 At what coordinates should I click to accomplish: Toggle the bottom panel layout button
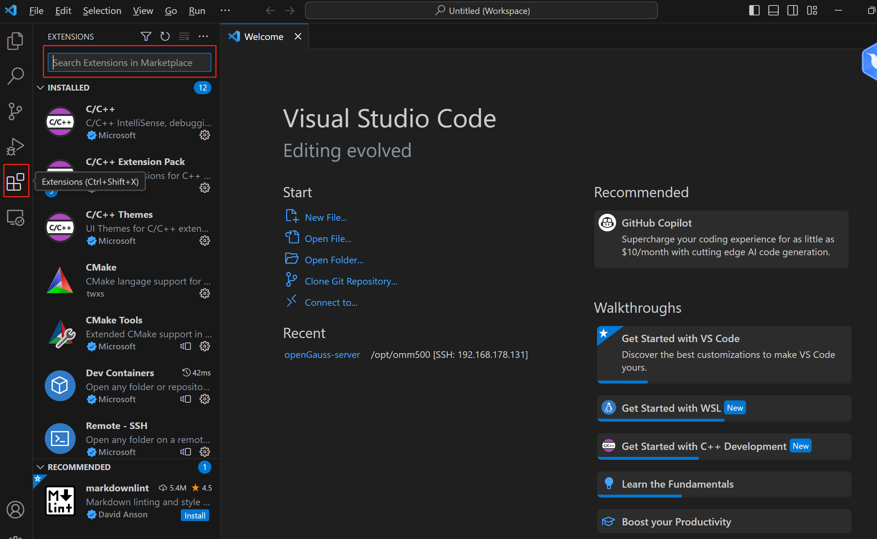pos(773,11)
